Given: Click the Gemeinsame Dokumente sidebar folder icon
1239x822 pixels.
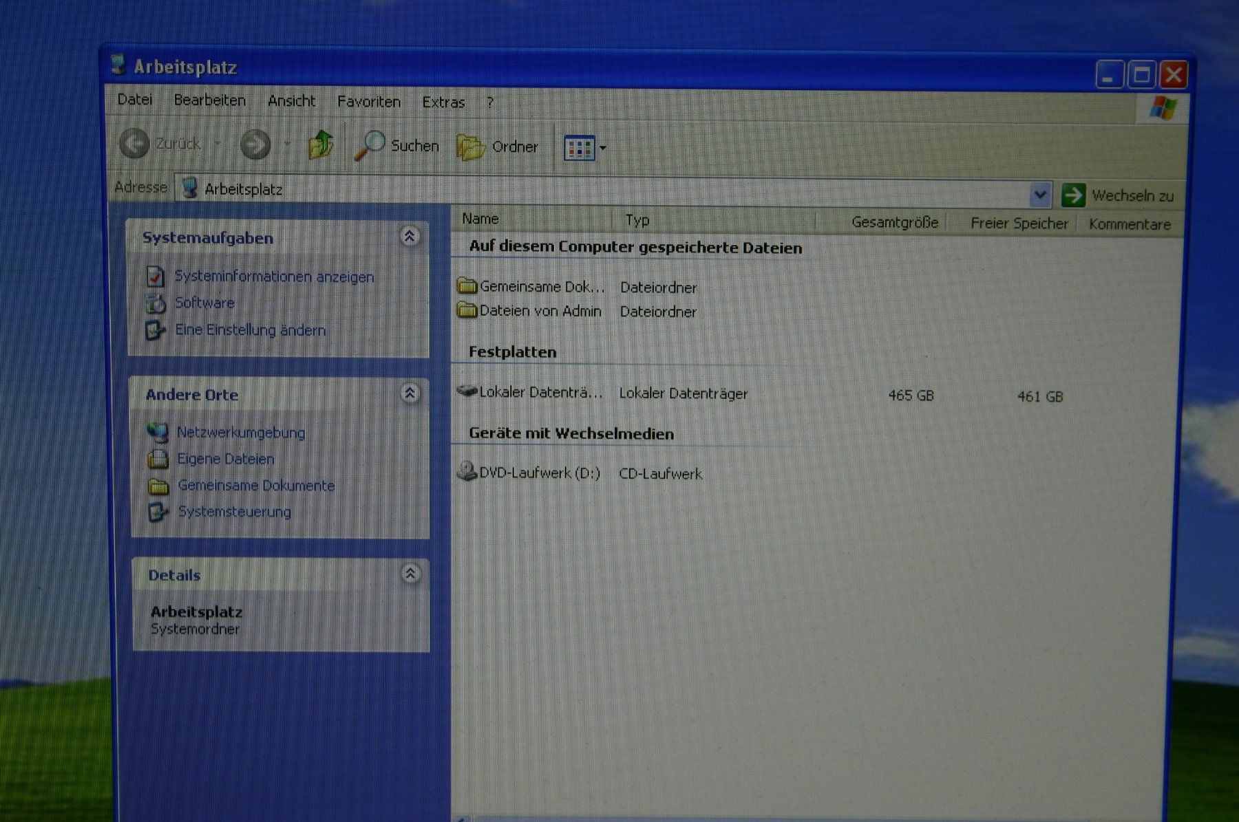Looking at the screenshot, I should [159, 486].
